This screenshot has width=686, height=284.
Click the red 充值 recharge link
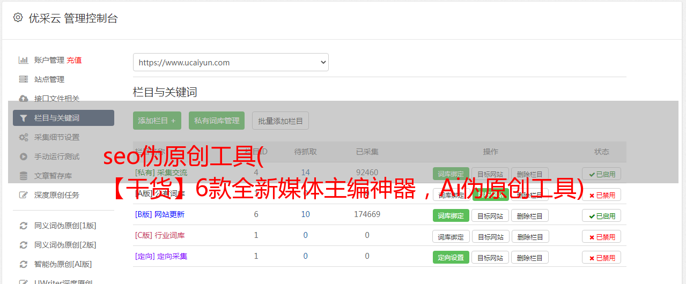(75, 60)
